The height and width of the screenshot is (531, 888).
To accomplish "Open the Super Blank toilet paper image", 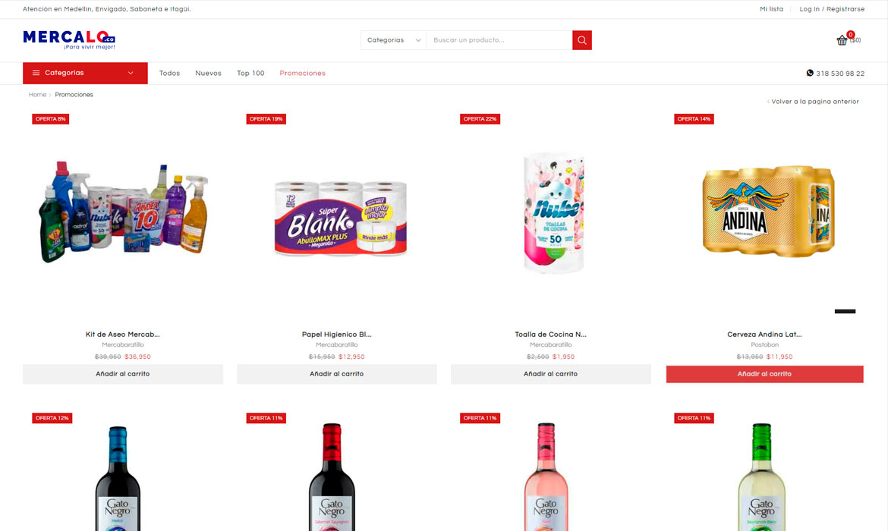I will click(x=340, y=218).
